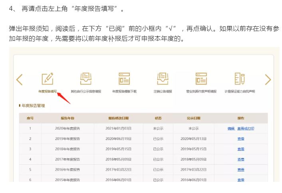View the 2016年年度报告 via 查看

(241, 169)
